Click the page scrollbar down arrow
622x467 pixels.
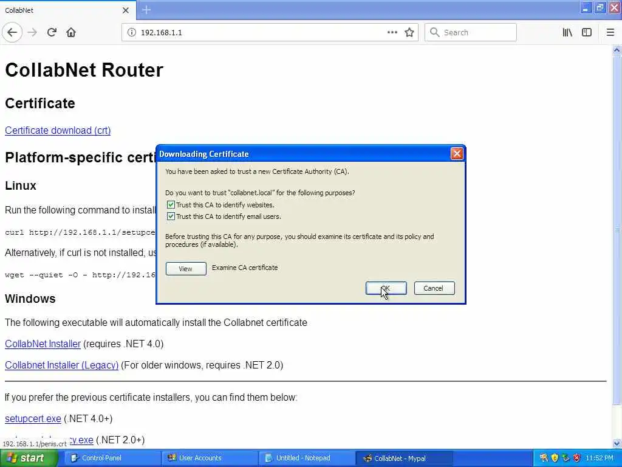tap(617, 443)
